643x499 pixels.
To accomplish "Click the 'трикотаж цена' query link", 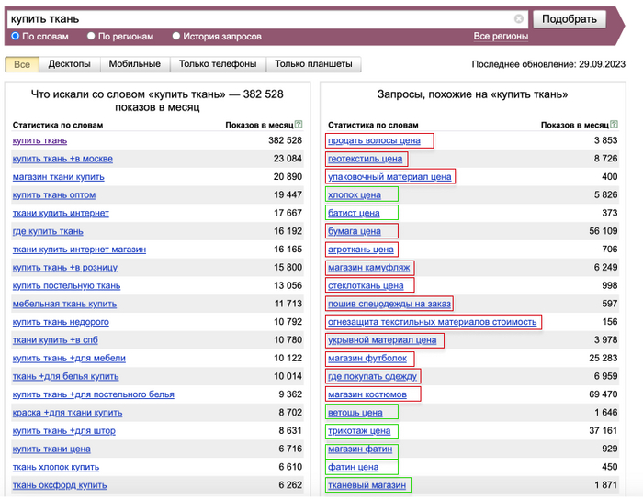I will pos(360,430).
